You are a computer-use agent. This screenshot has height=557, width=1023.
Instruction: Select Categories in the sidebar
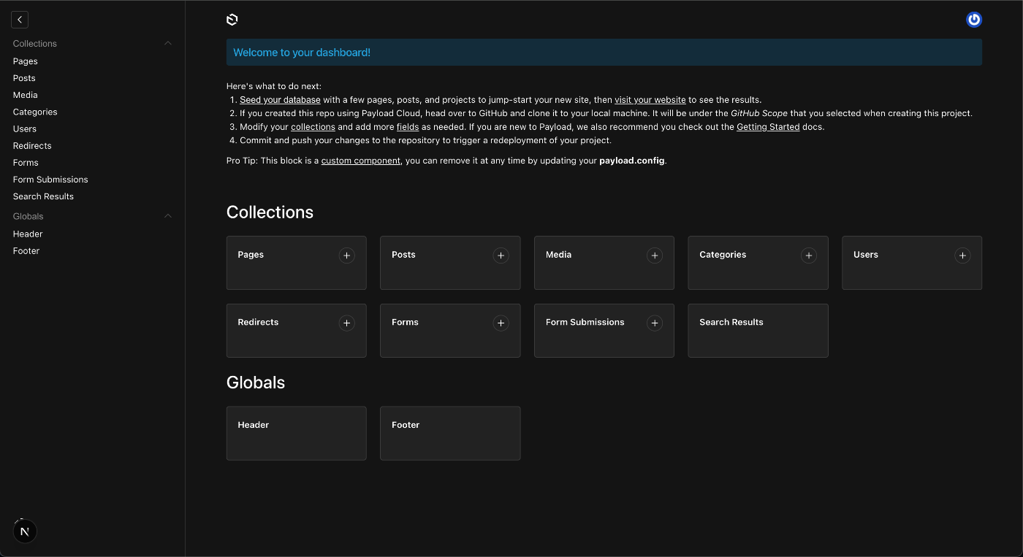point(35,112)
